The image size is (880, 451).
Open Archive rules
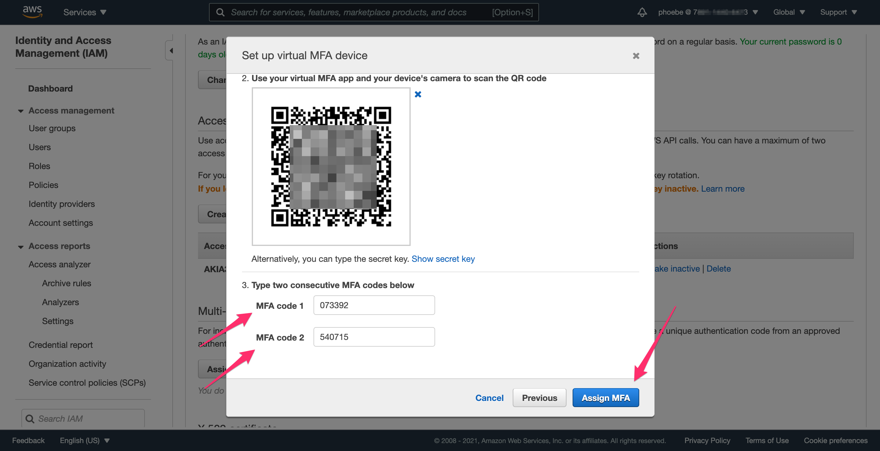point(67,283)
